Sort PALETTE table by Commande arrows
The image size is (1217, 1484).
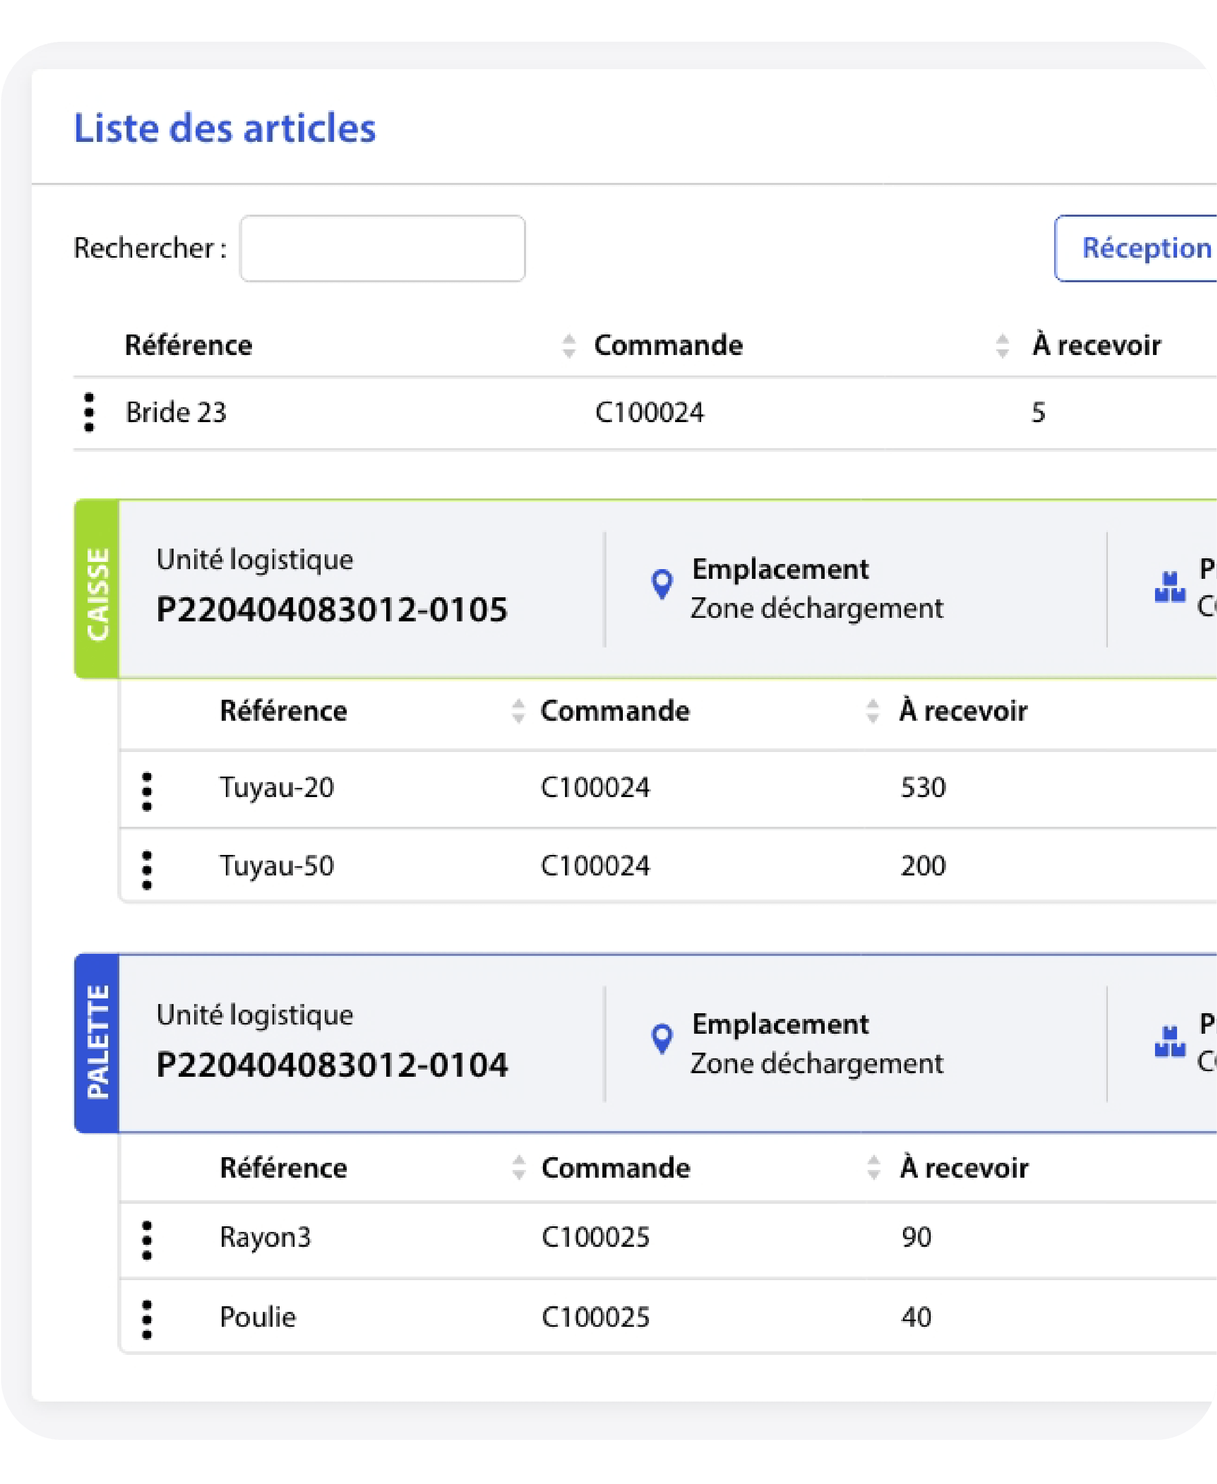(873, 1167)
